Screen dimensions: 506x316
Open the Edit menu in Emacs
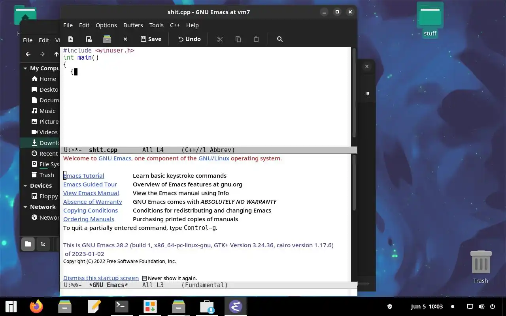point(84,25)
